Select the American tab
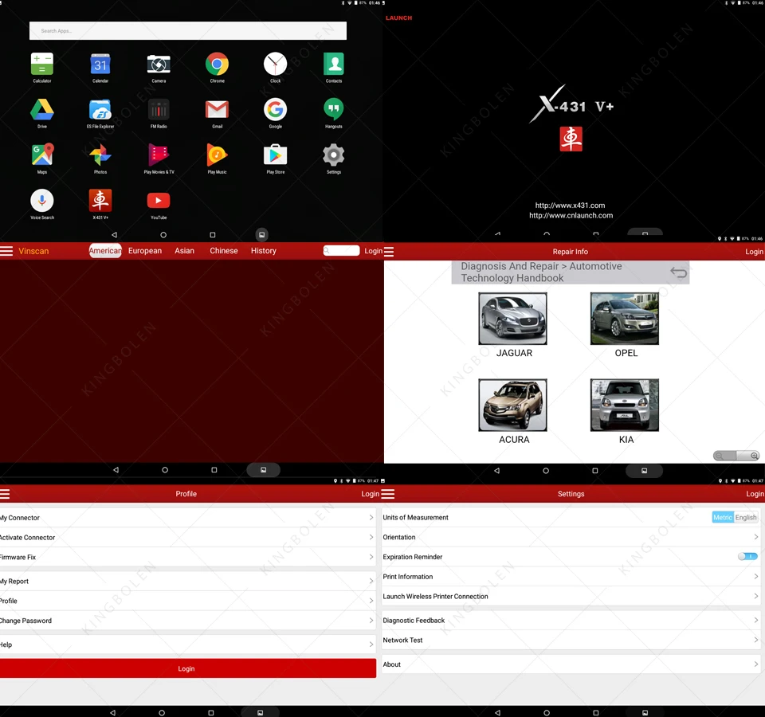This screenshot has height=717, width=765. 105,251
